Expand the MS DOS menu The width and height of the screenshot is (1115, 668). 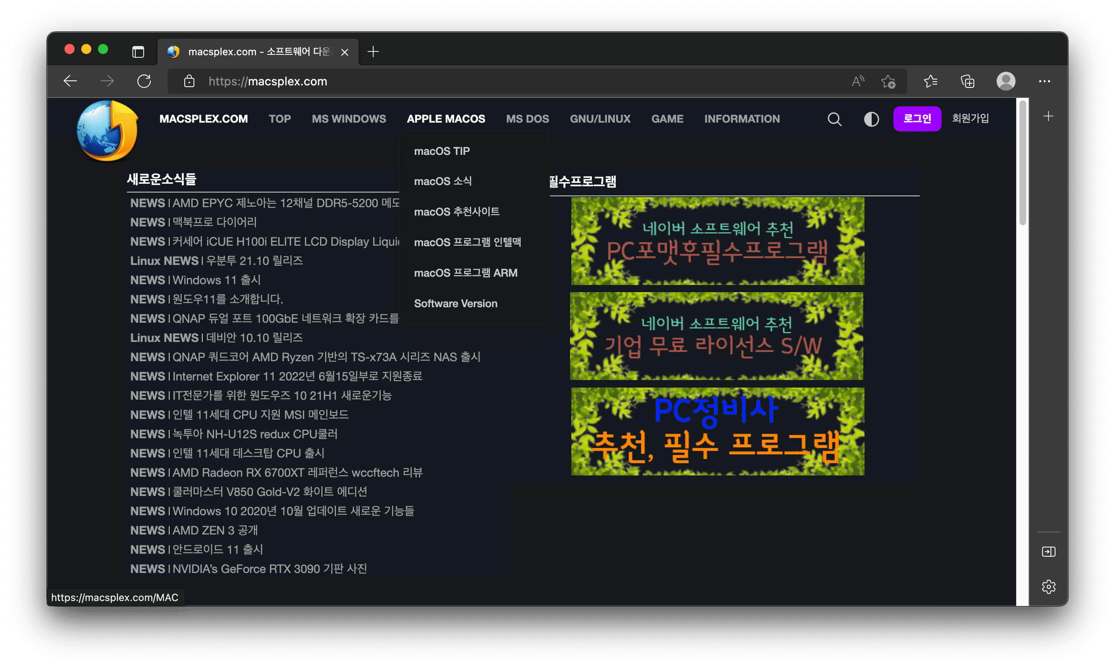[x=527, y=119]
